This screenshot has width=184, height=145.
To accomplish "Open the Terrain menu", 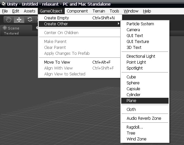I will tap(99, 11).
